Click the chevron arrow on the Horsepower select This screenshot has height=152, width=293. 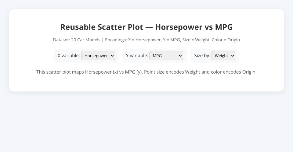pos(112,56)
